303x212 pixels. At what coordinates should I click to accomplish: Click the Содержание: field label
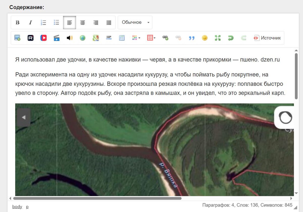27,7
